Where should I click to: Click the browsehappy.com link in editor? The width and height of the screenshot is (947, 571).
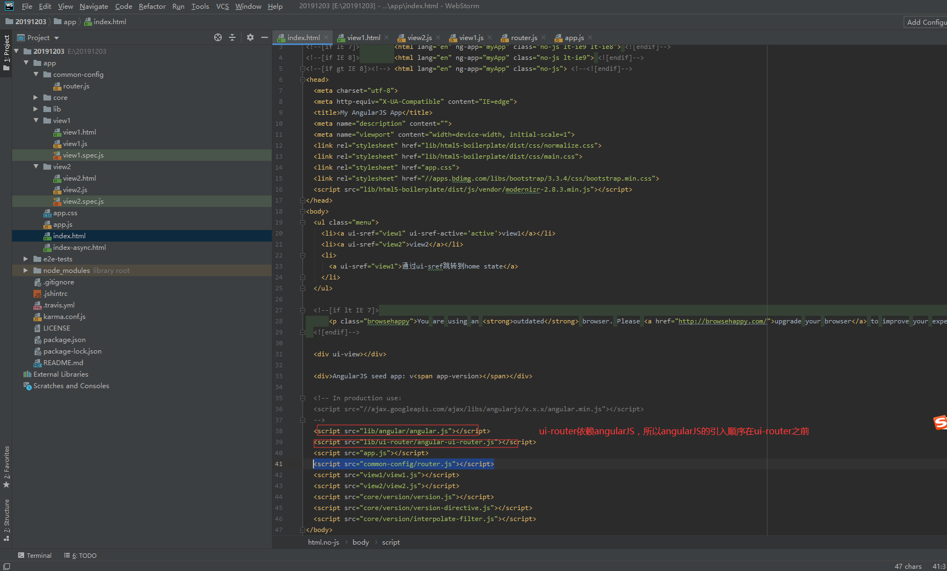coord(722,321)
